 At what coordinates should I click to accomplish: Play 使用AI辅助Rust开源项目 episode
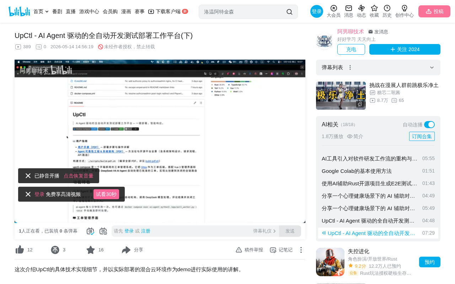[x=378, y=183]
